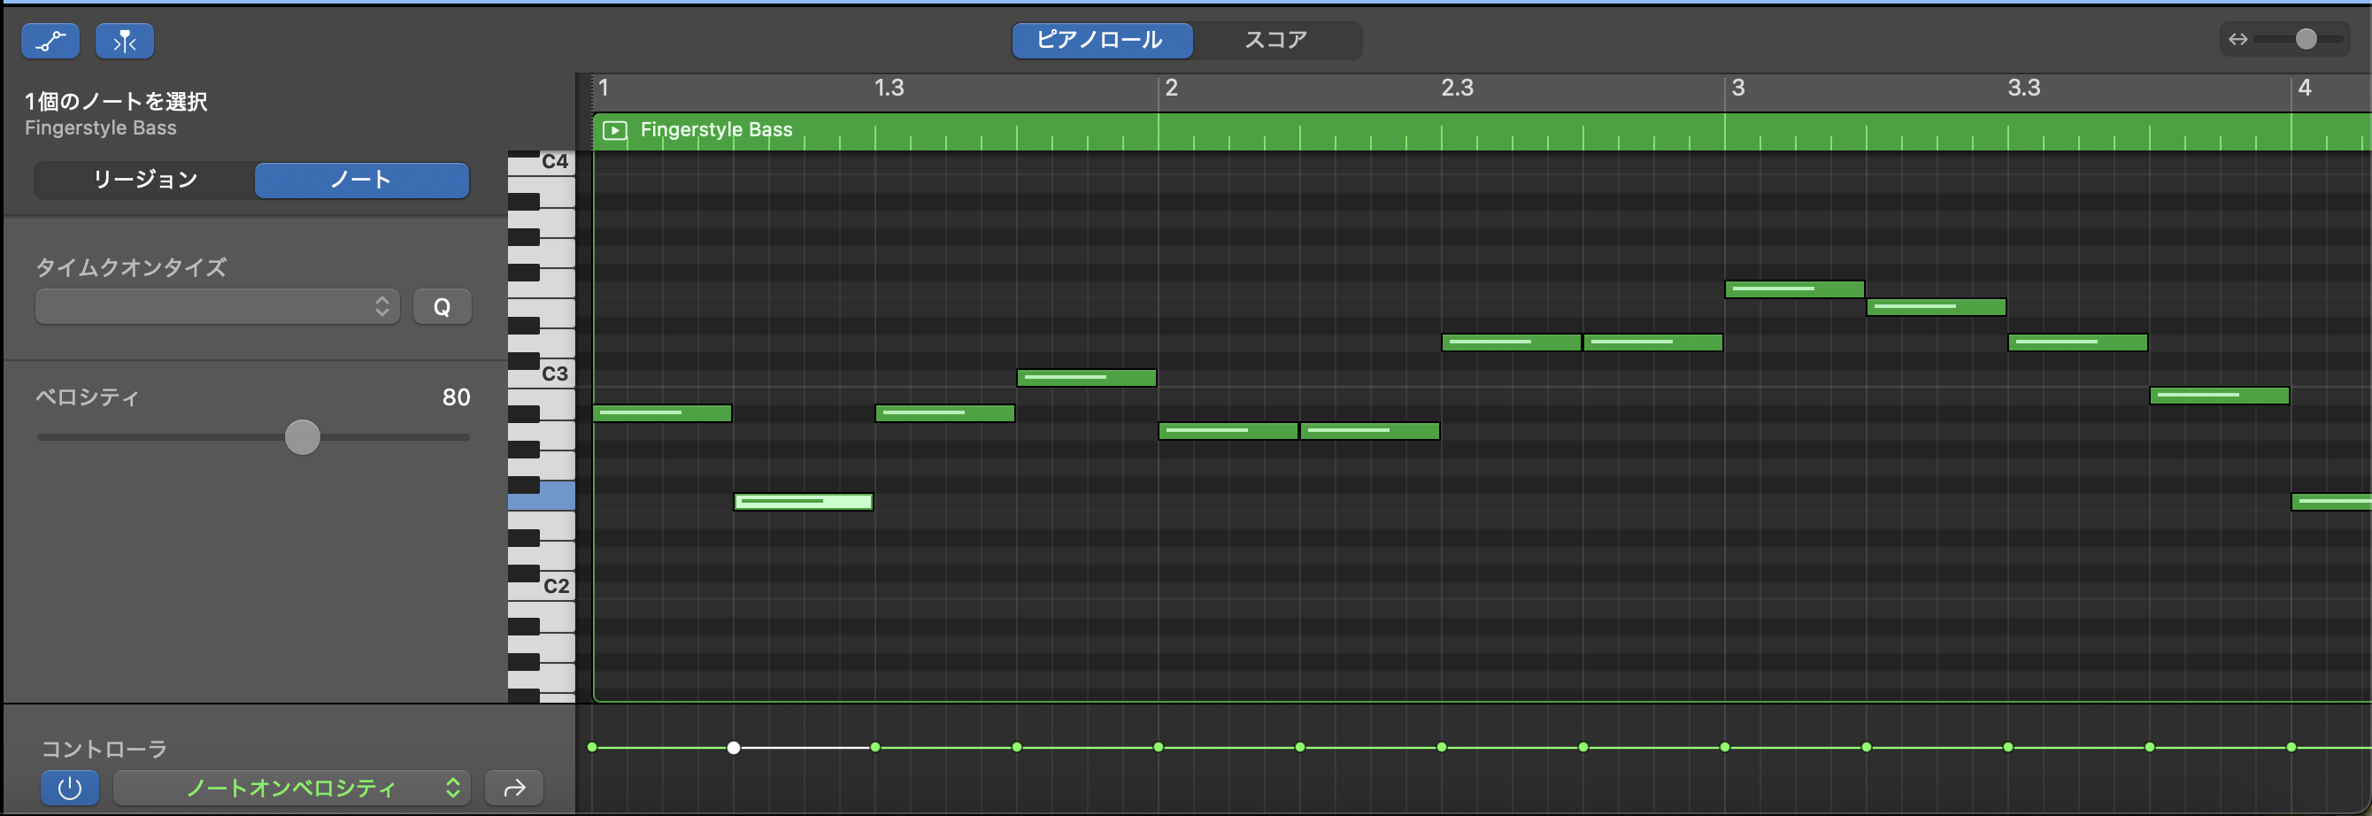Switch to the スコア tab
This screenshot has width=2372, height=816.
1276,41
